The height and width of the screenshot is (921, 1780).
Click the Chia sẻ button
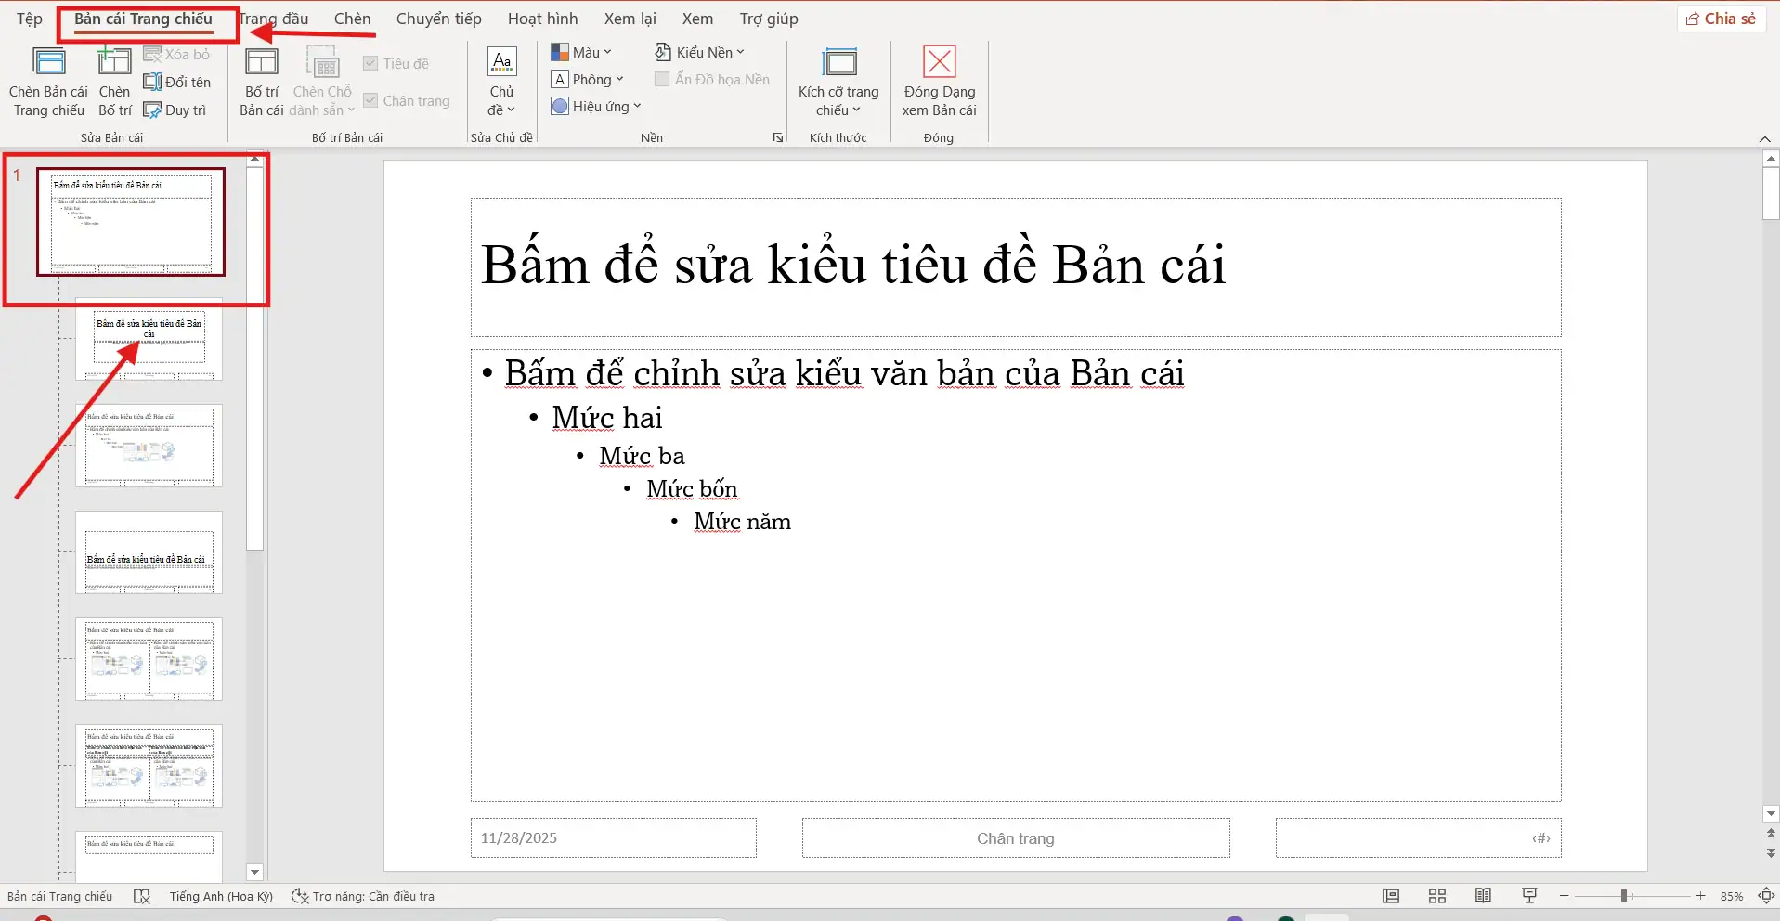[x=1721, y=18]
